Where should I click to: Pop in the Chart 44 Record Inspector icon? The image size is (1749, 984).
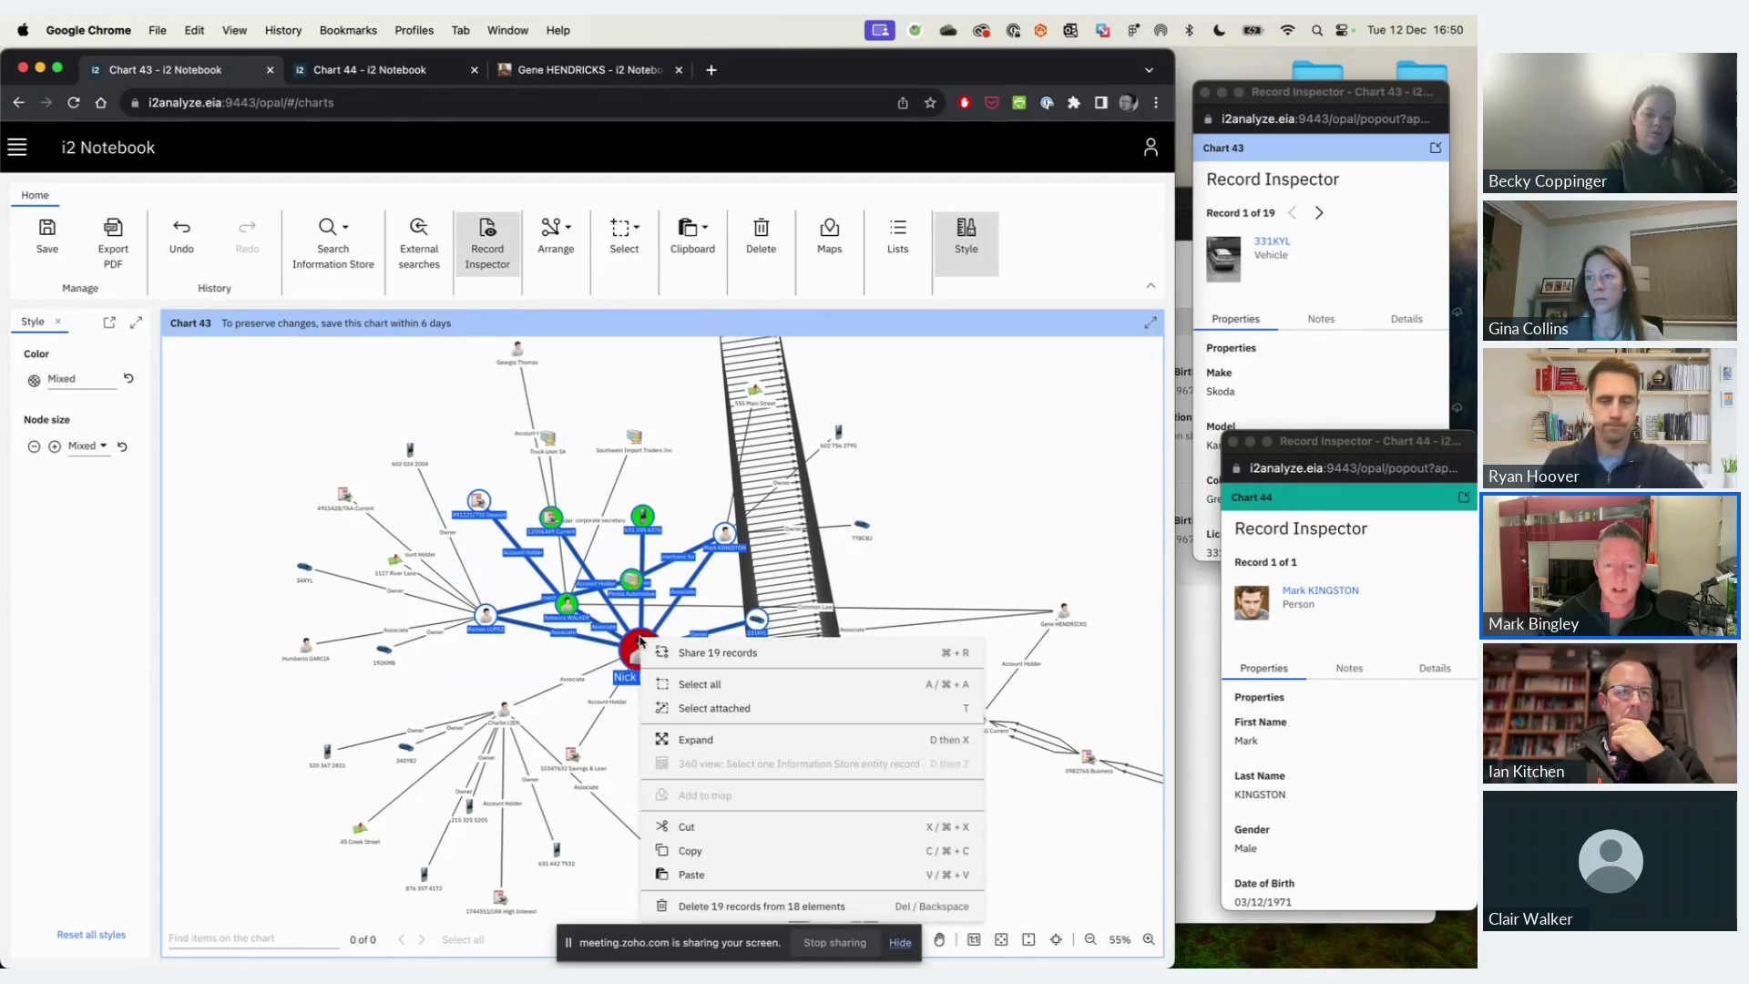click(x=1463, y=497)
